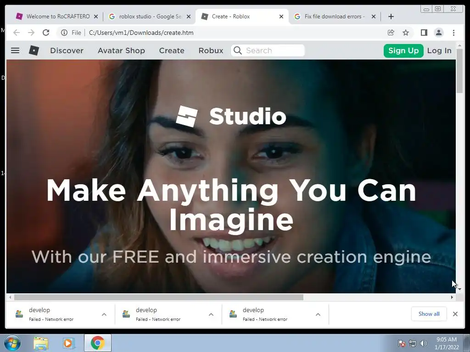Click the Roblox logo icon in navbar
The height and width of the screenshot is (352, 470).
pyautogui.click(x=34, y=50)
